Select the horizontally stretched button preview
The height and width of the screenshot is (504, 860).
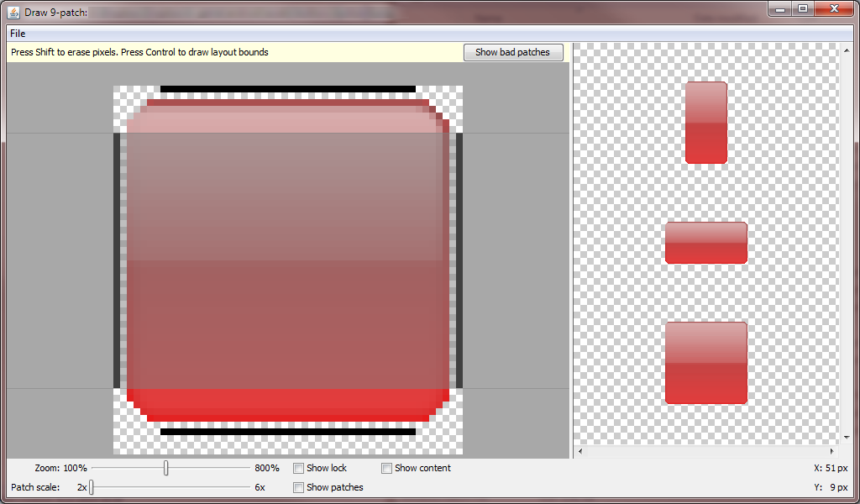tap(705, 243)
